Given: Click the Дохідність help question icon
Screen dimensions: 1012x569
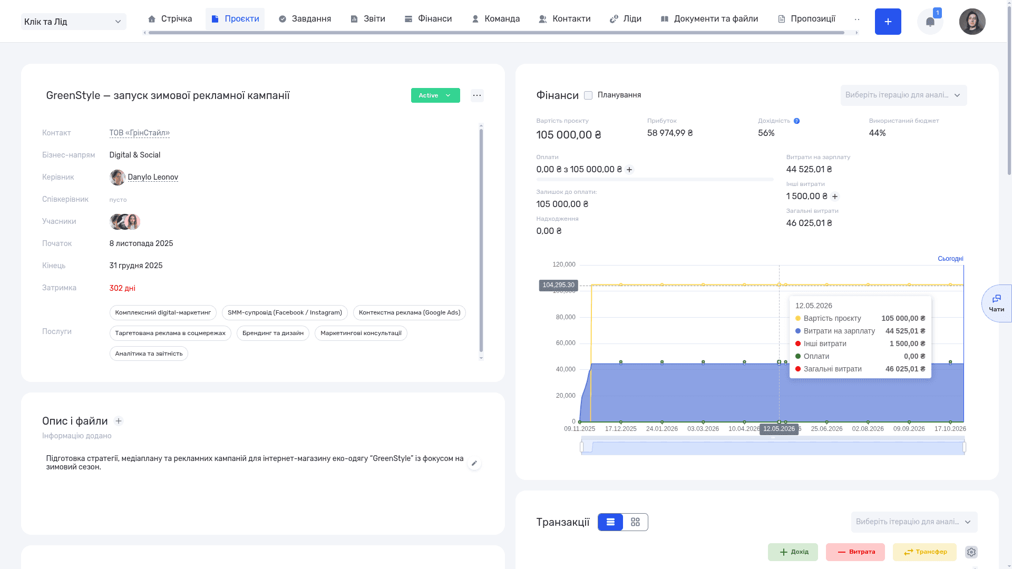Looking at the screenshot, I should [x=796, y=121].
